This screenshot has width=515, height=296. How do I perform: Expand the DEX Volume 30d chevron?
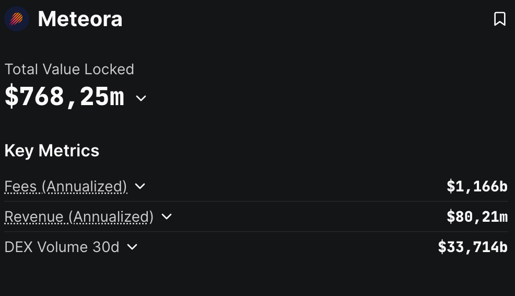tap(132, 247)
